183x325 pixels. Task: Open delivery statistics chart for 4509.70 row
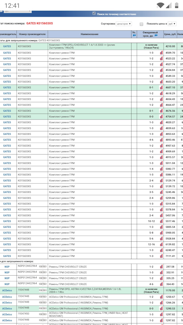point(161,53)
